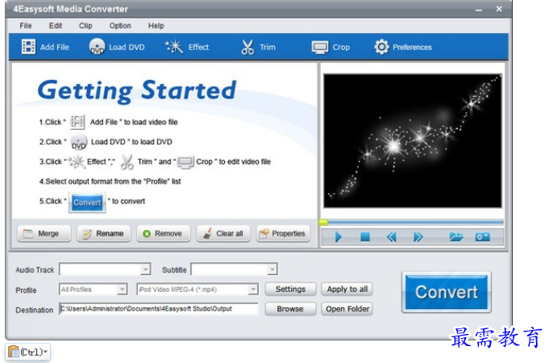Open the Effect sparkle tool

(174, 47)
